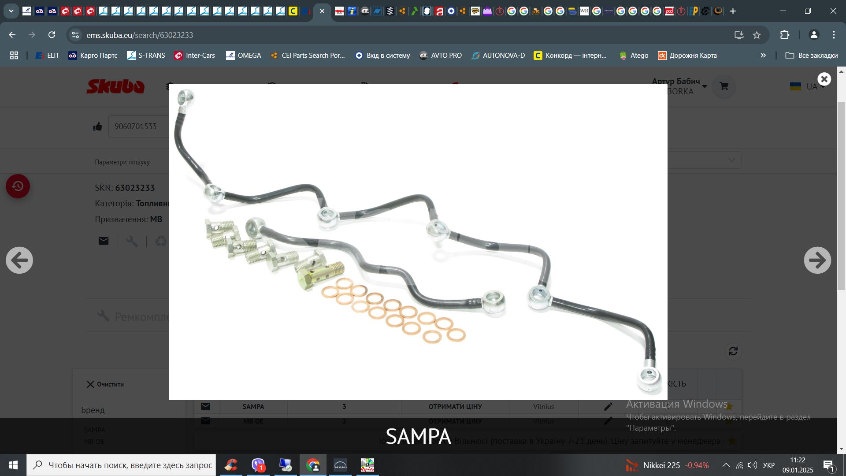The height and width of the screenshot is (476, 846).
Task: Reload the page in Chrome
Action: coord(52,35)
